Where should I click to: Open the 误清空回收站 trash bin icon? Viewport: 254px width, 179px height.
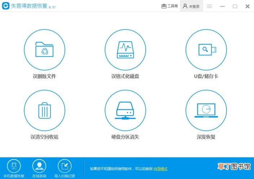click(44, 110)
